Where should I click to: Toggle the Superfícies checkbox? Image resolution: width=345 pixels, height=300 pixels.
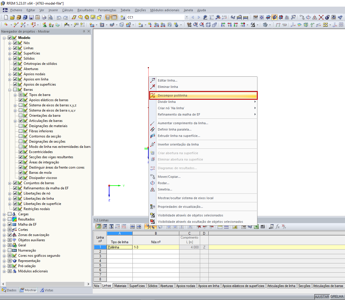pyautogui.click(x=15, y=53)
